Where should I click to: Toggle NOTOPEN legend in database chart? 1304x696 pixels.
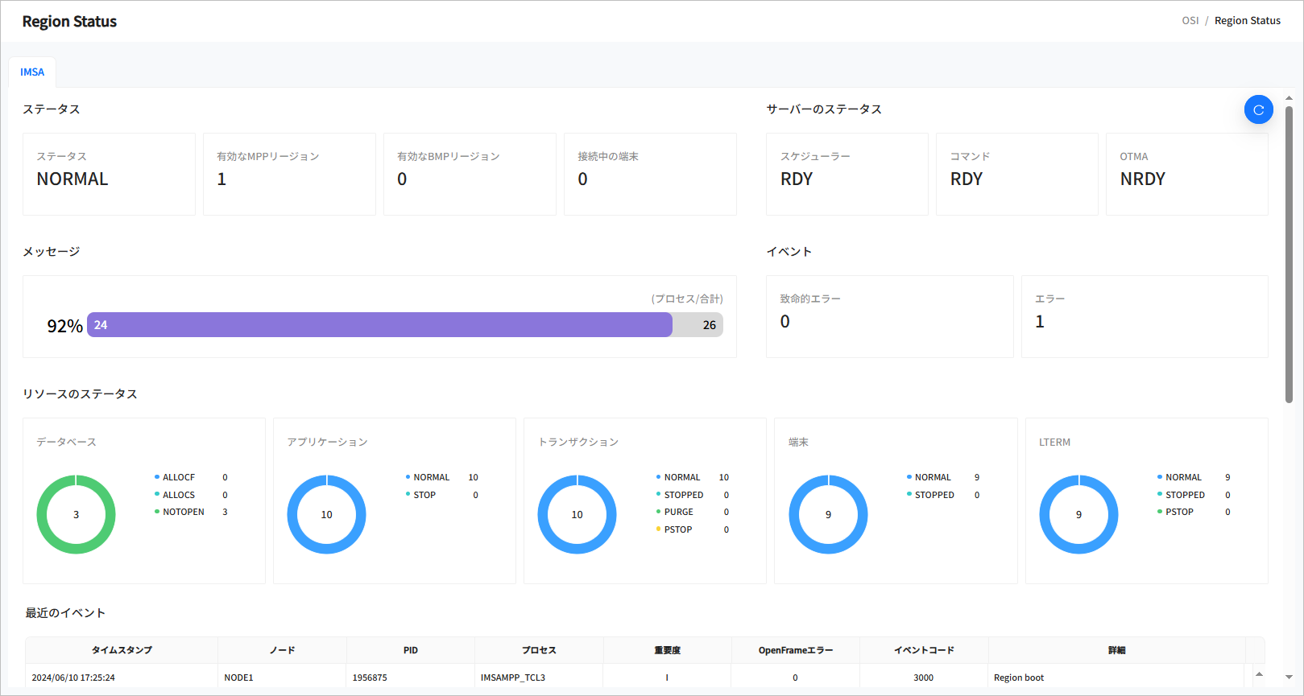coord(183,513)
